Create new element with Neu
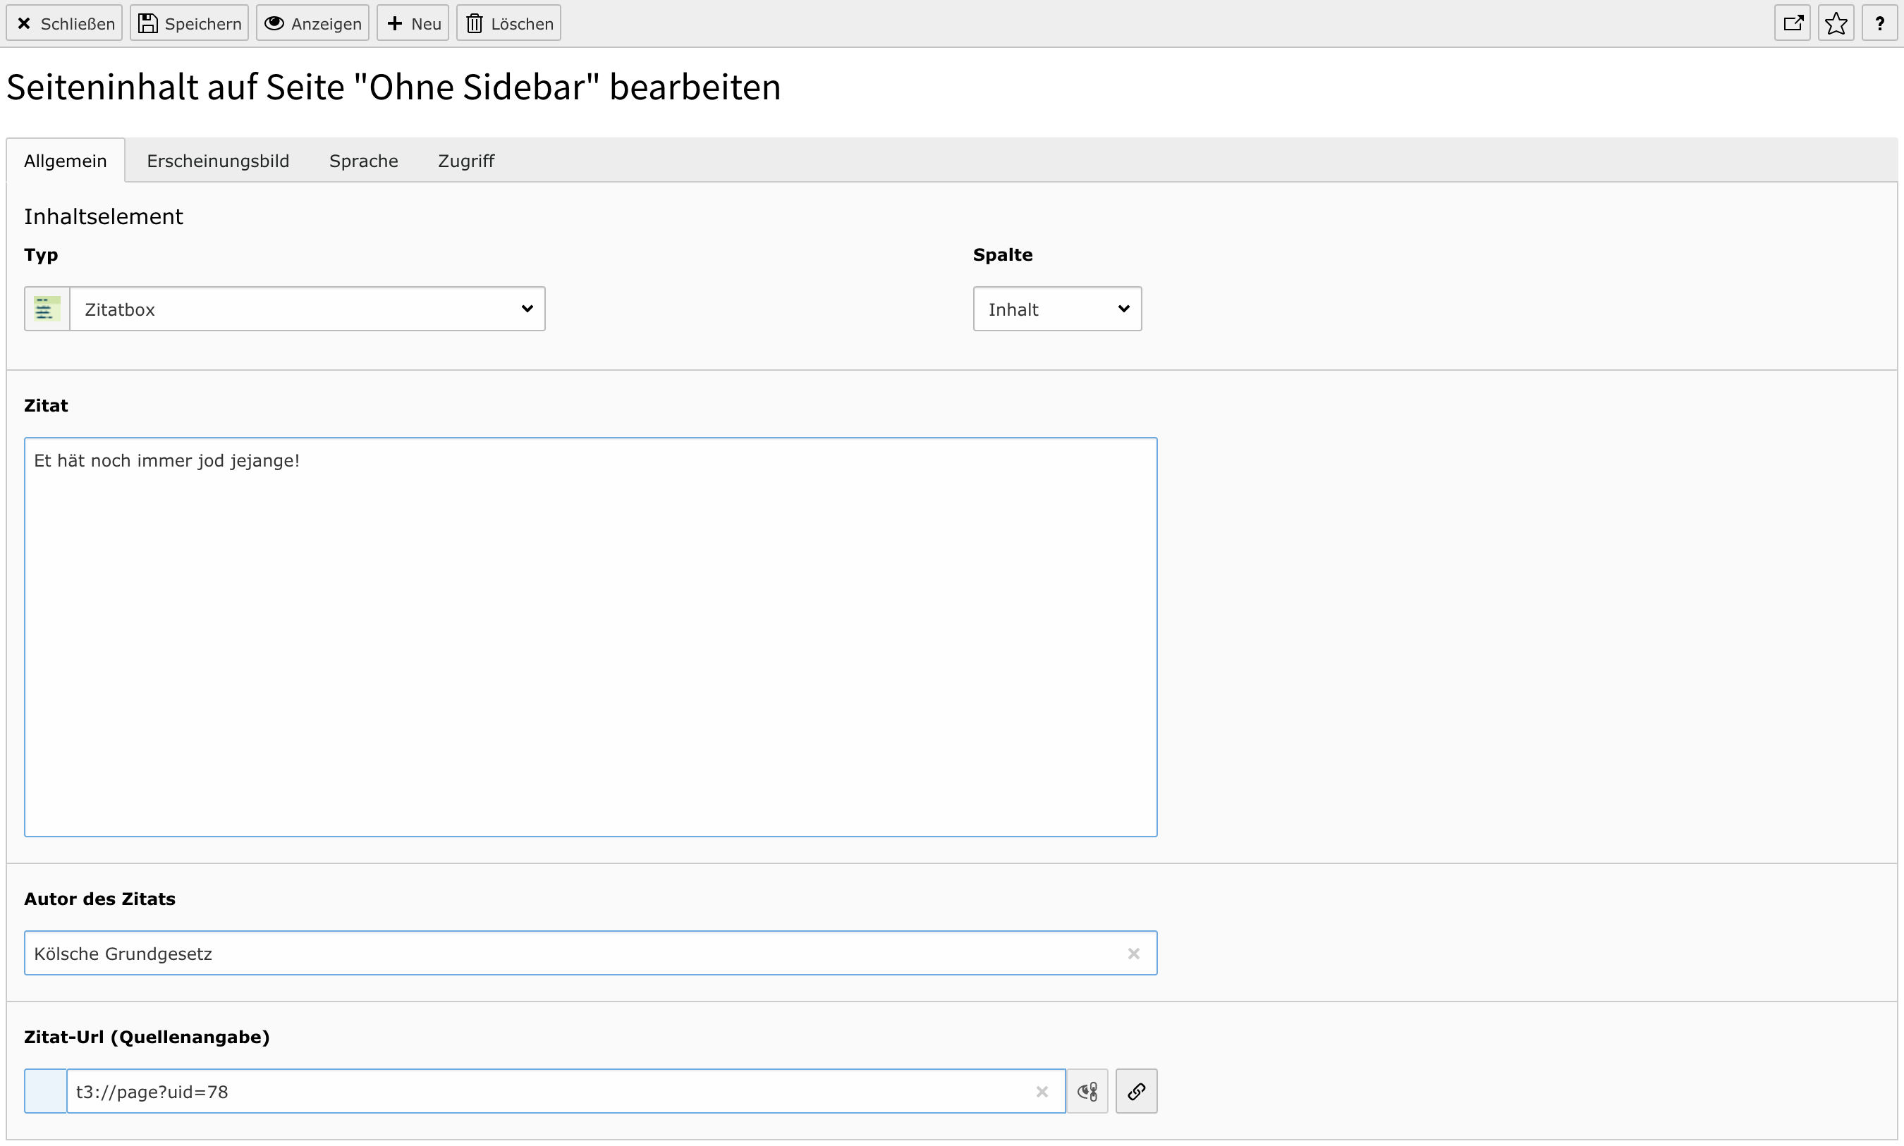This screenshot has height=1146, width=1904. [413, 24]
